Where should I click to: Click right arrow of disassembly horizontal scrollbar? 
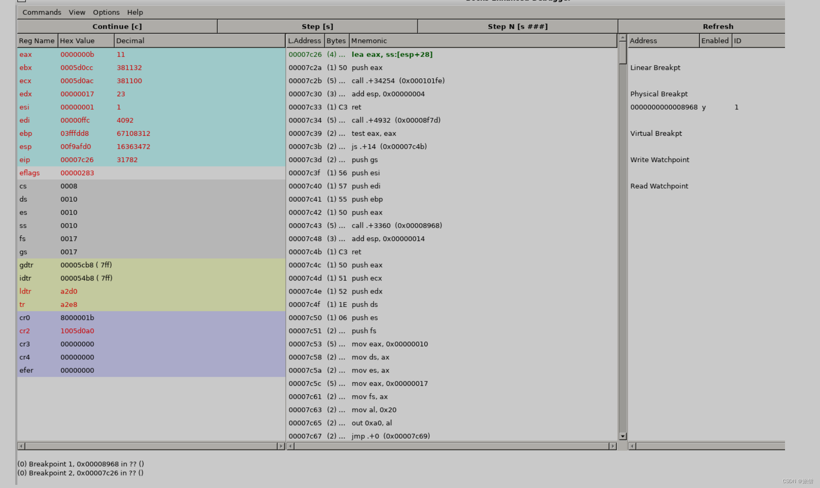pyautogui.click(x=613, y=446)
